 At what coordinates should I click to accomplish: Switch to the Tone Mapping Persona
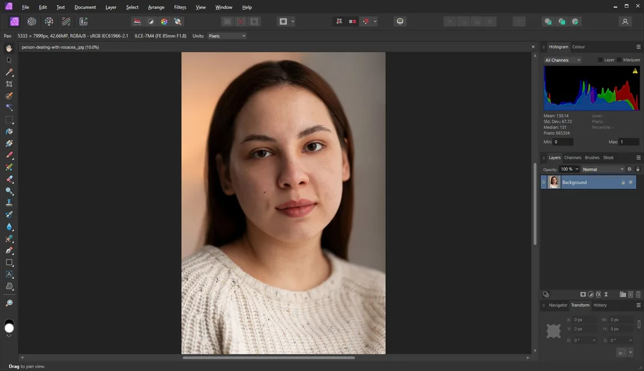pyautogui.click(x=66, y=21)
